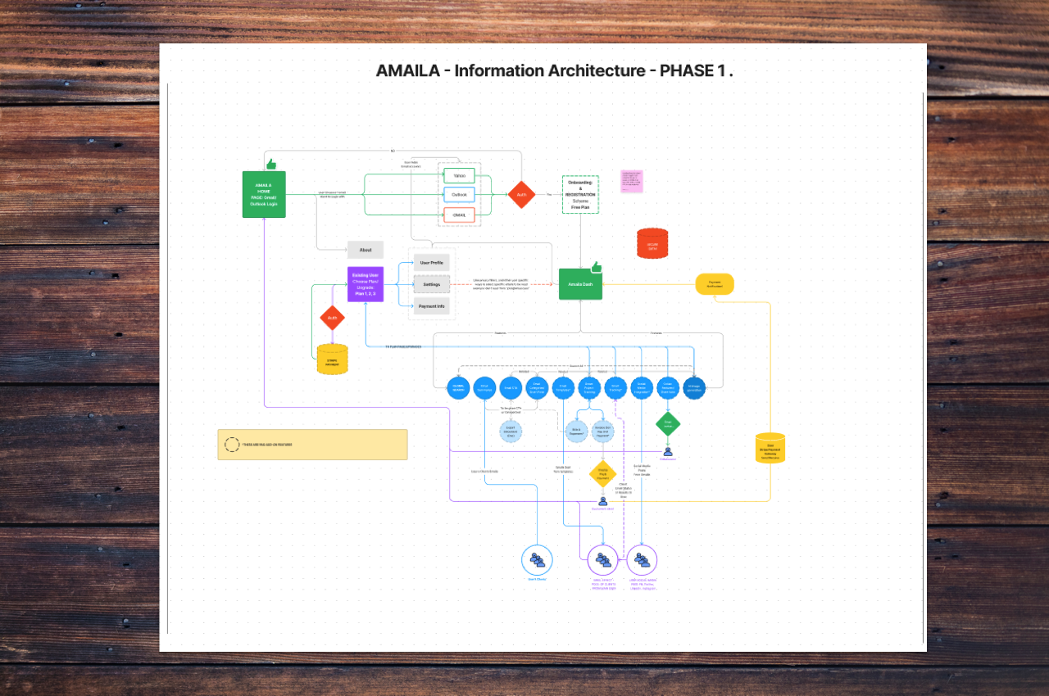The image size is (1049, 696).
Task: Select the Email Templates circle node
Action: pos(563,388)
